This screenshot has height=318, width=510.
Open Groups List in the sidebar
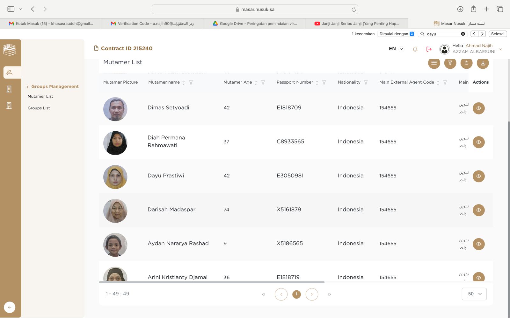pyautogui.click(x=39, y=108)
